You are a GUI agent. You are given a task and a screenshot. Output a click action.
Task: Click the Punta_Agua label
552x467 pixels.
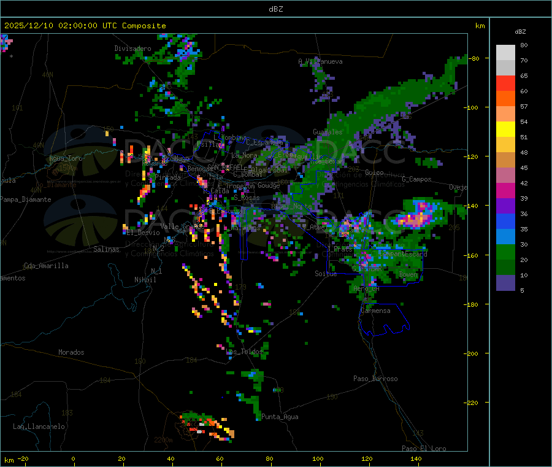(x=280, y=417)
